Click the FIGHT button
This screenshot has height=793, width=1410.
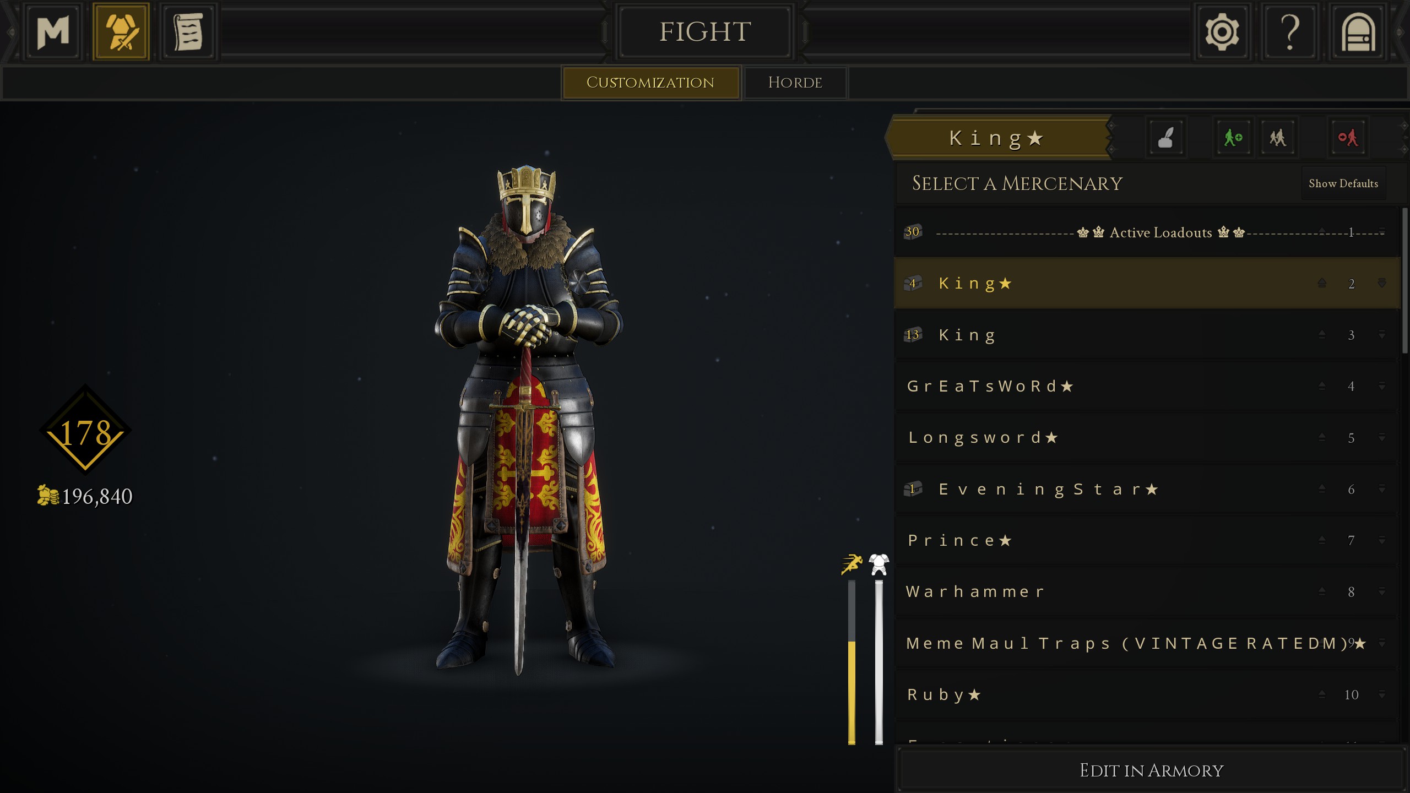[x=705, y=31]
